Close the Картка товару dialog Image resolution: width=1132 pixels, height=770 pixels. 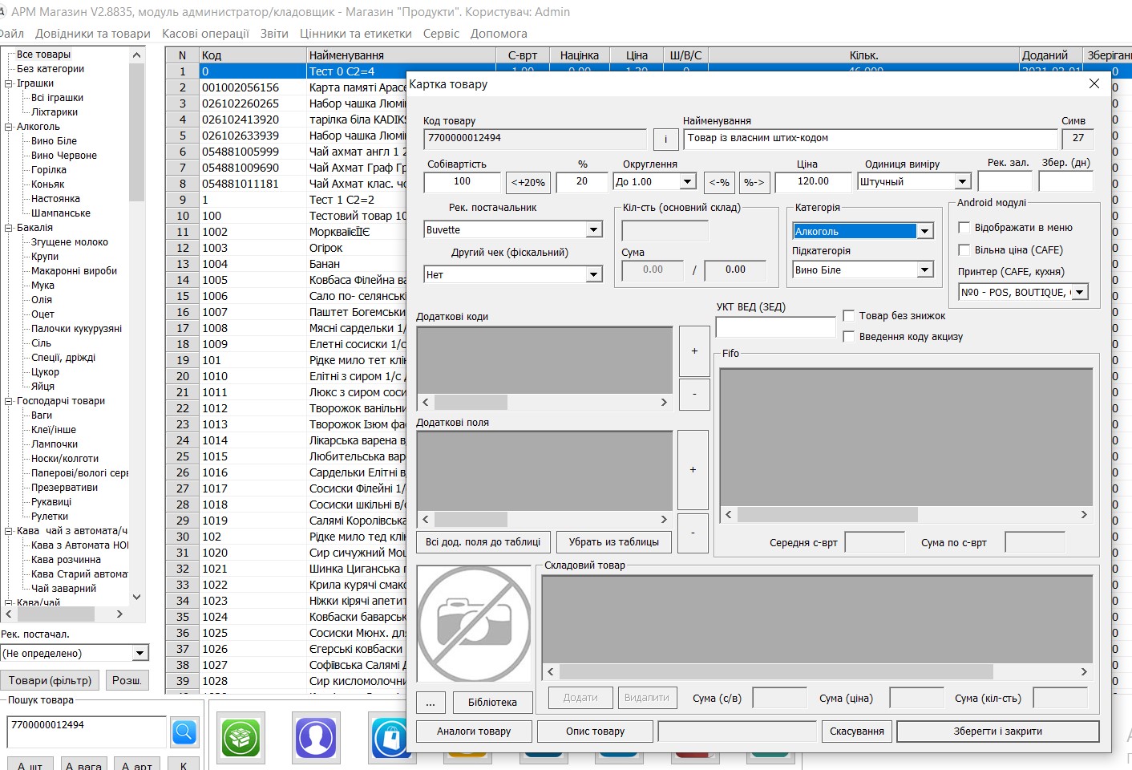[x=1094, y=83]
